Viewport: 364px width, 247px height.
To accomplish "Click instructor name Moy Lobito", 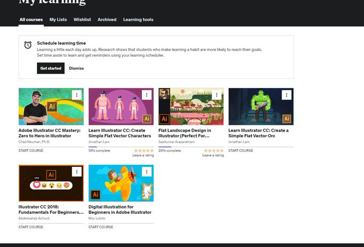I will click(97, 218).
